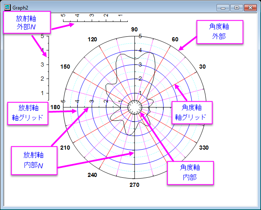Select the 30 angular tick label

pos(202,67)
